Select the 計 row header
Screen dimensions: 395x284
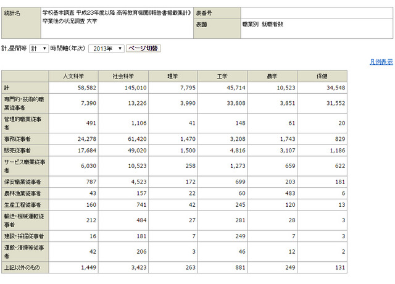click(25, 88)
